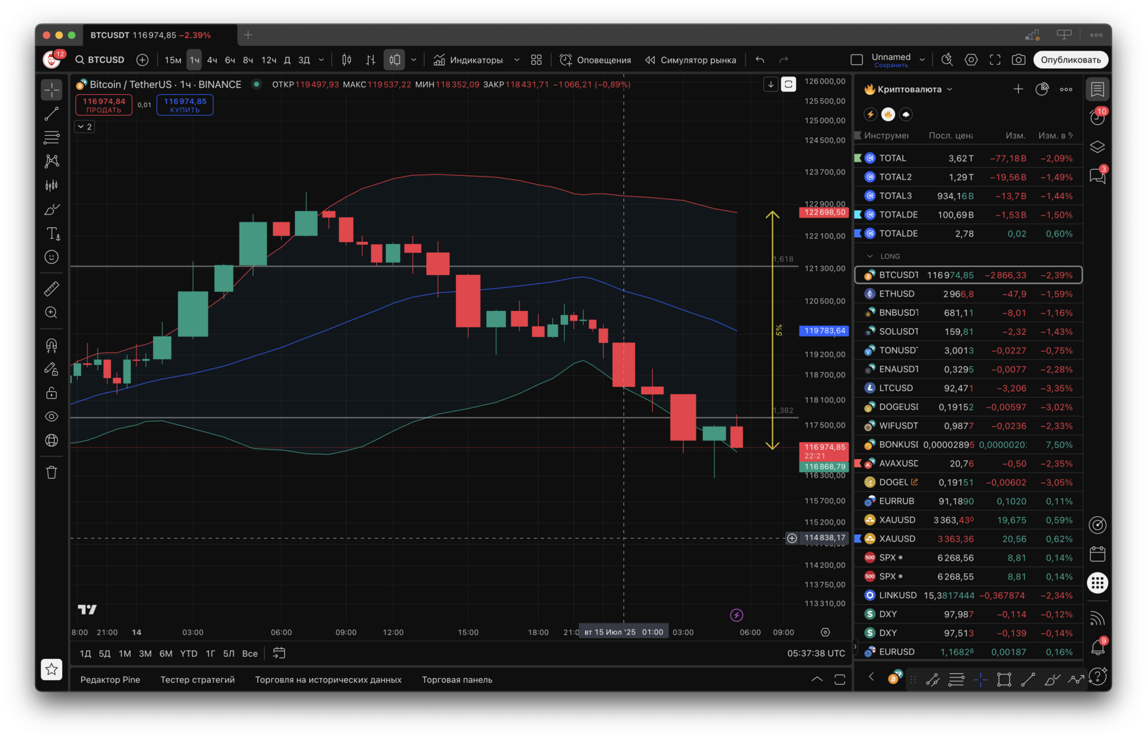Screen dimensions: 1147x738
Task: Open the Торговая панель tab
Action: point(457,680)
